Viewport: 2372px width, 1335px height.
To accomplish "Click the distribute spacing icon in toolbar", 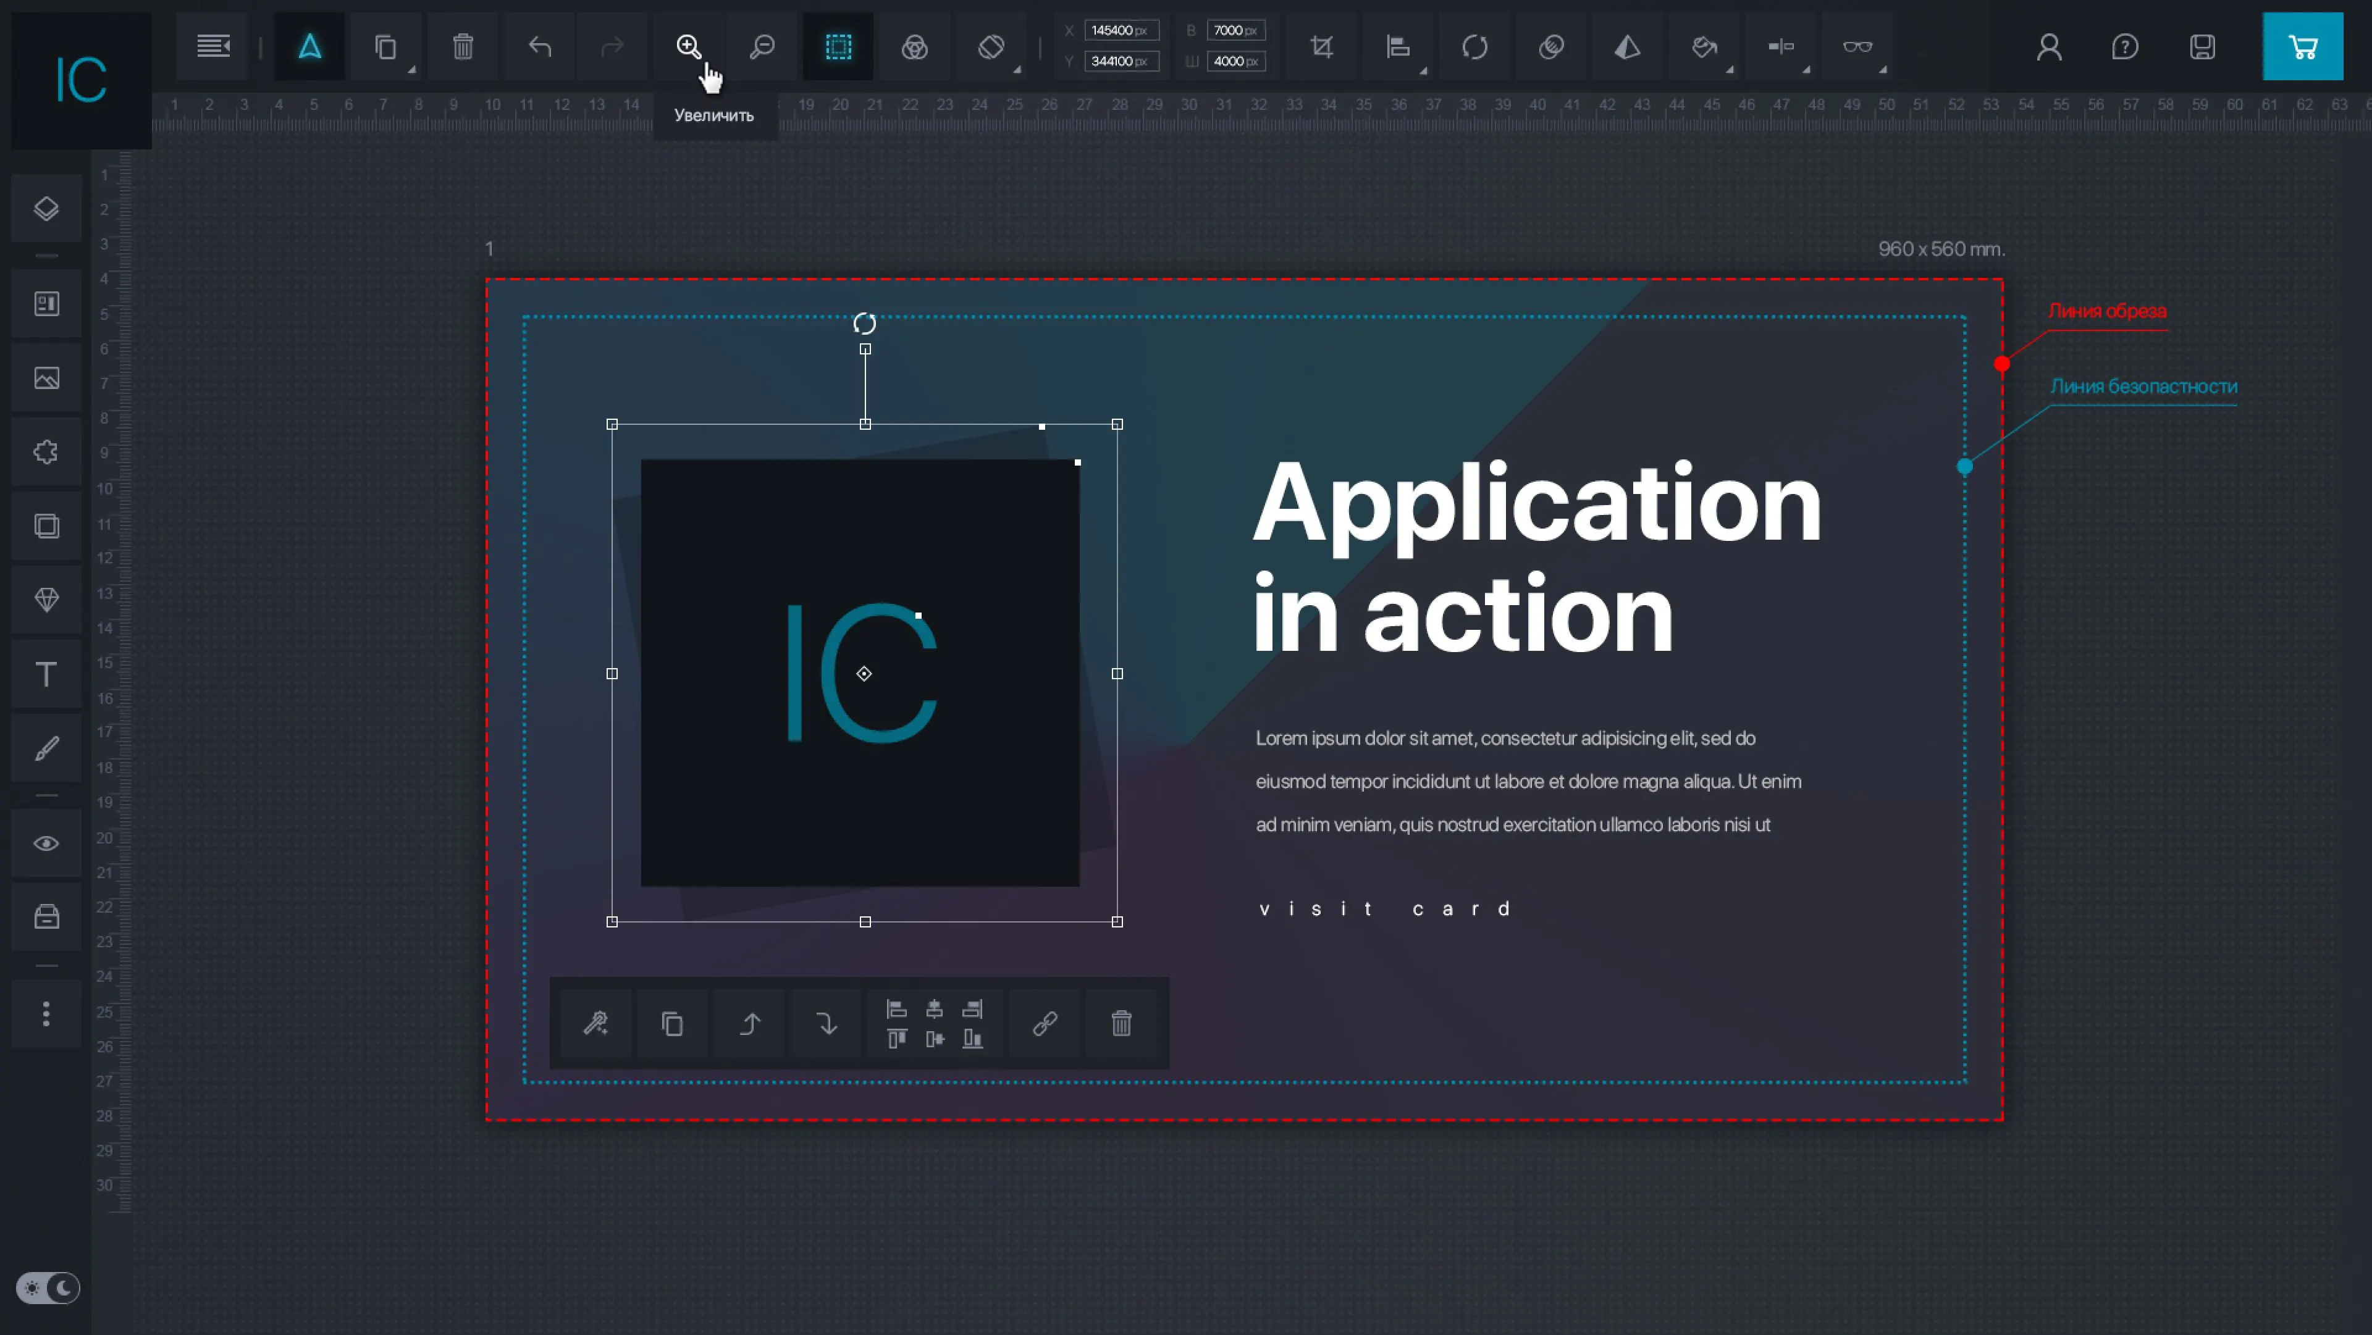I will (x=1780, y=46).
